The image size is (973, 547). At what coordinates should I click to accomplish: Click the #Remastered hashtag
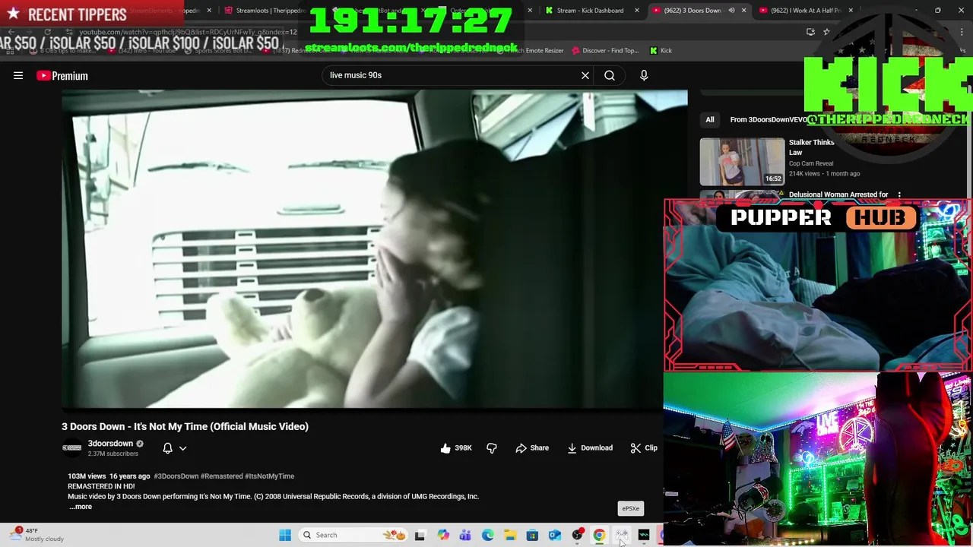[x=221, y=476]
